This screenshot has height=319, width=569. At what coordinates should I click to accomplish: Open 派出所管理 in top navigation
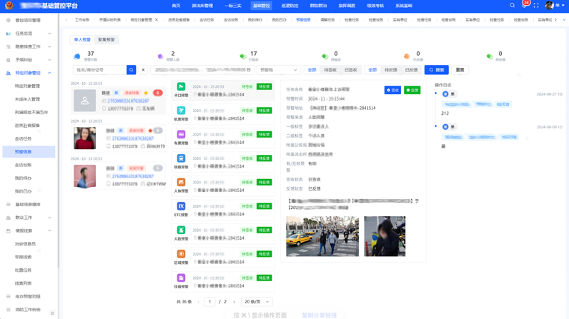tap(202, 6)
